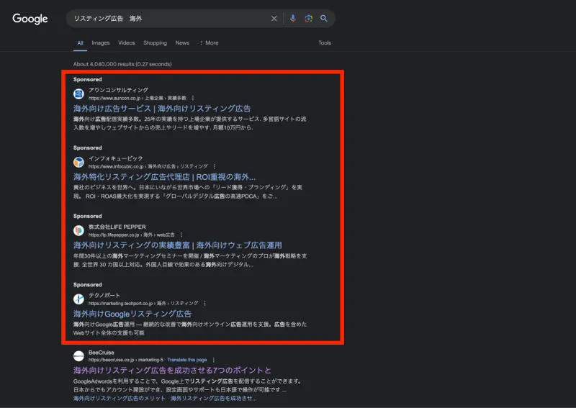The width and height of the screenshot is (576, 408).
Task: Click the magnifying glass search icon
Action: [x=323, y=19]
